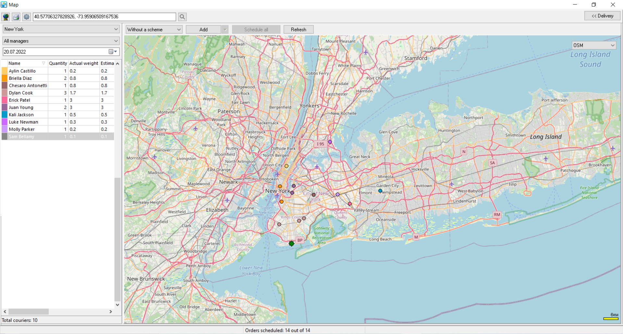Click the vertical scrollbar thumb of courier list
The height and width of the screenshot is (334, 623).
pyautogui.click(x=118, y=239)
